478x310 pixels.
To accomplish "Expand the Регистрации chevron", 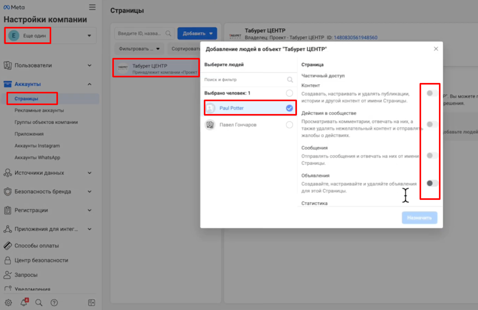I will [x=89, y=210].
